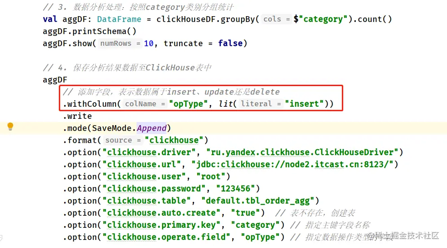Image resolution: width=447 pixels, height=248 pixels.
Task: Click the "clickhouse.url" option key
Action: point(142,165)
